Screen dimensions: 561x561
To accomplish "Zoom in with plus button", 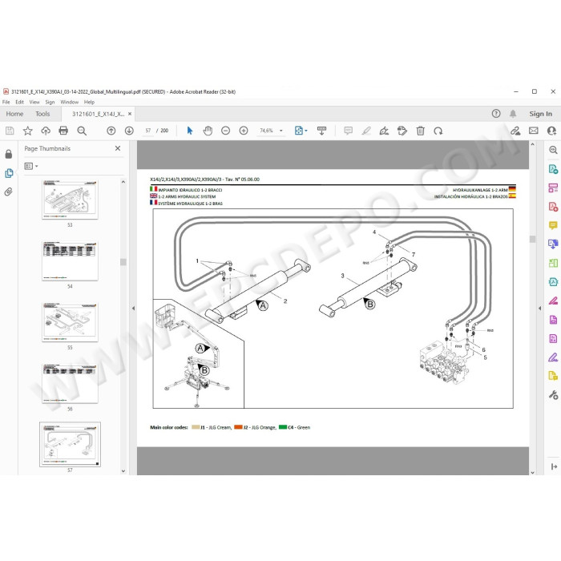I will (x=244, y=131).
